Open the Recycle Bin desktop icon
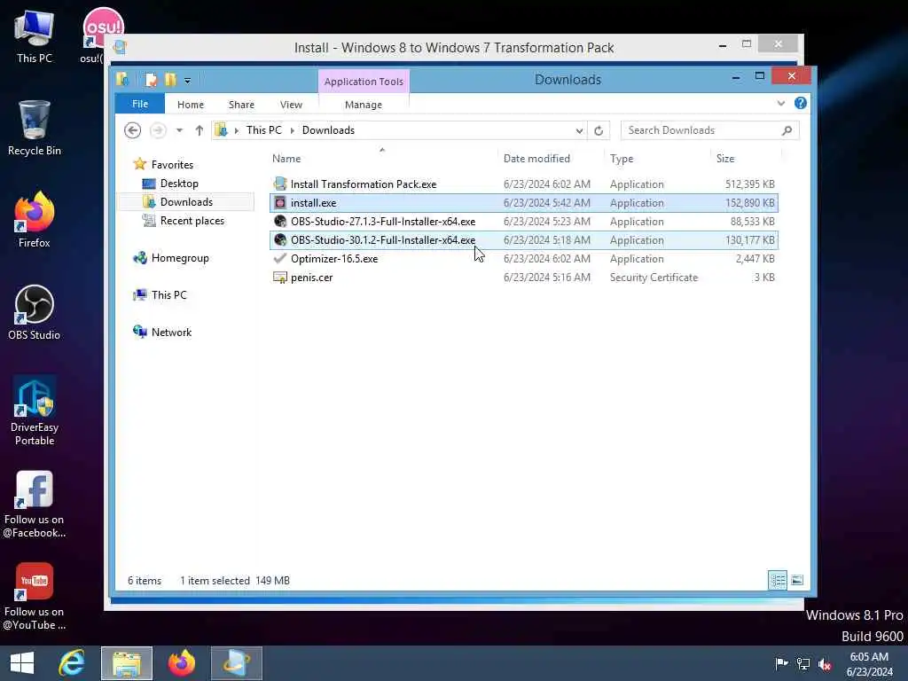Screen dimensions: 908x681 pyautogui.click(x=35, y=128)
